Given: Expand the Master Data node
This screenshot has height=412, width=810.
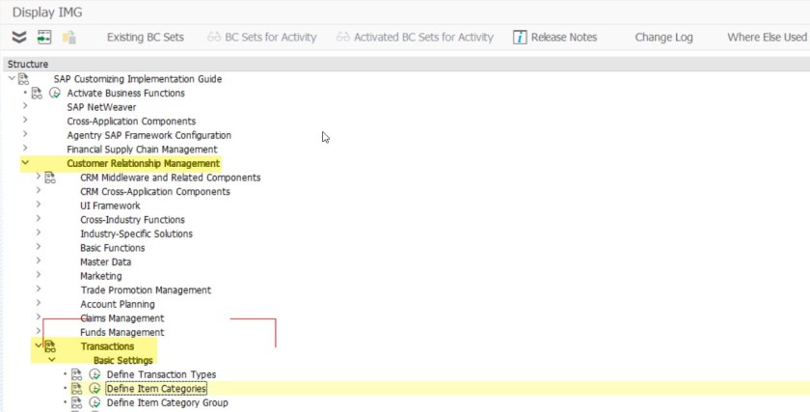Looking at the screenshot, I should click(39, 261).
